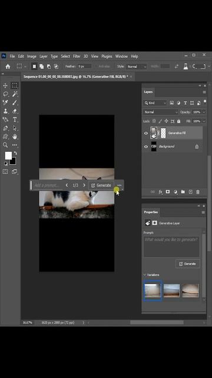Image resolution: width=212 pixels, height=378 pixels.
Task: Swap foreground and background colors
Action: click(15, 153)
